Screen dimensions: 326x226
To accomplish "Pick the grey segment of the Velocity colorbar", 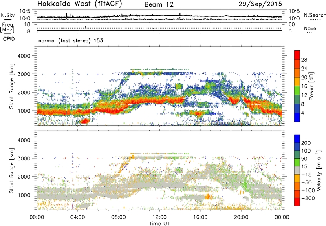I will 297,171.
